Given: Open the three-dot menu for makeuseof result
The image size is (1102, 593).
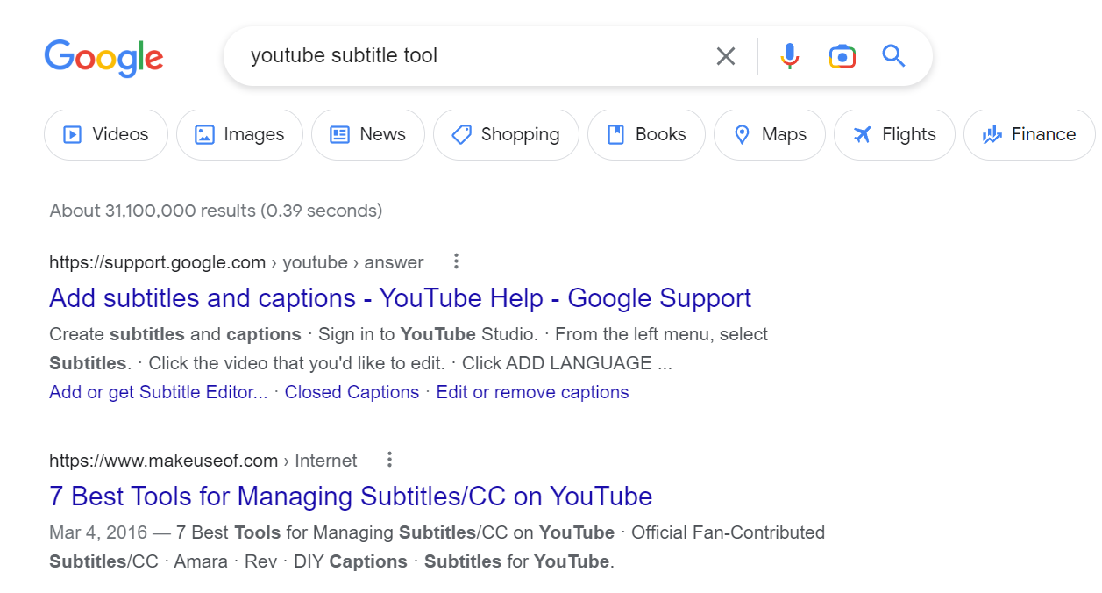Looking at the screenshot, I should coord(388,460).
